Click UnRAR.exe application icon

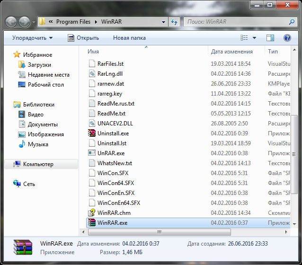pos(92,153)
